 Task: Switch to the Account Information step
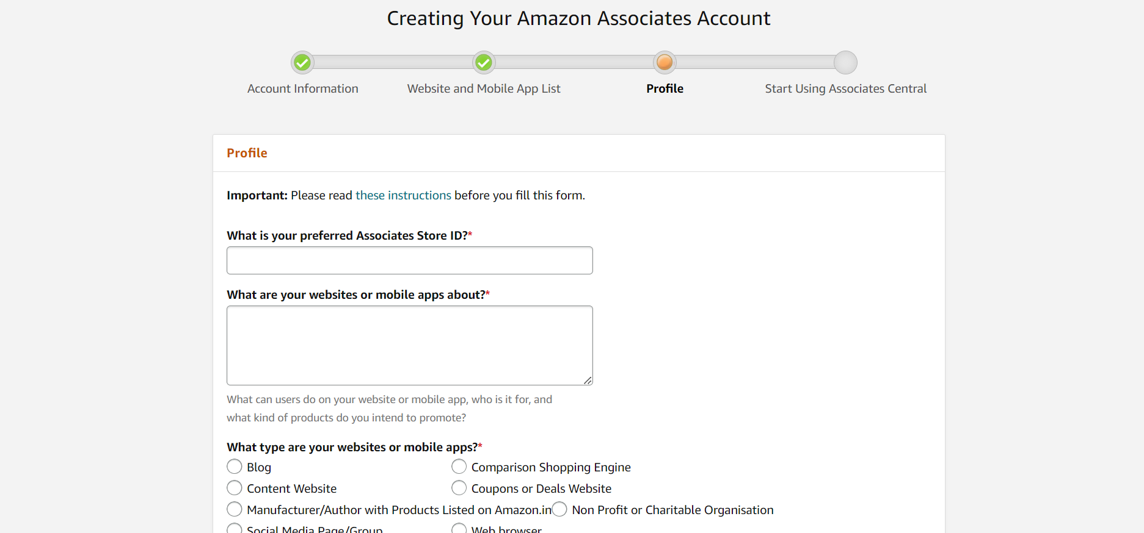[302, 88]
